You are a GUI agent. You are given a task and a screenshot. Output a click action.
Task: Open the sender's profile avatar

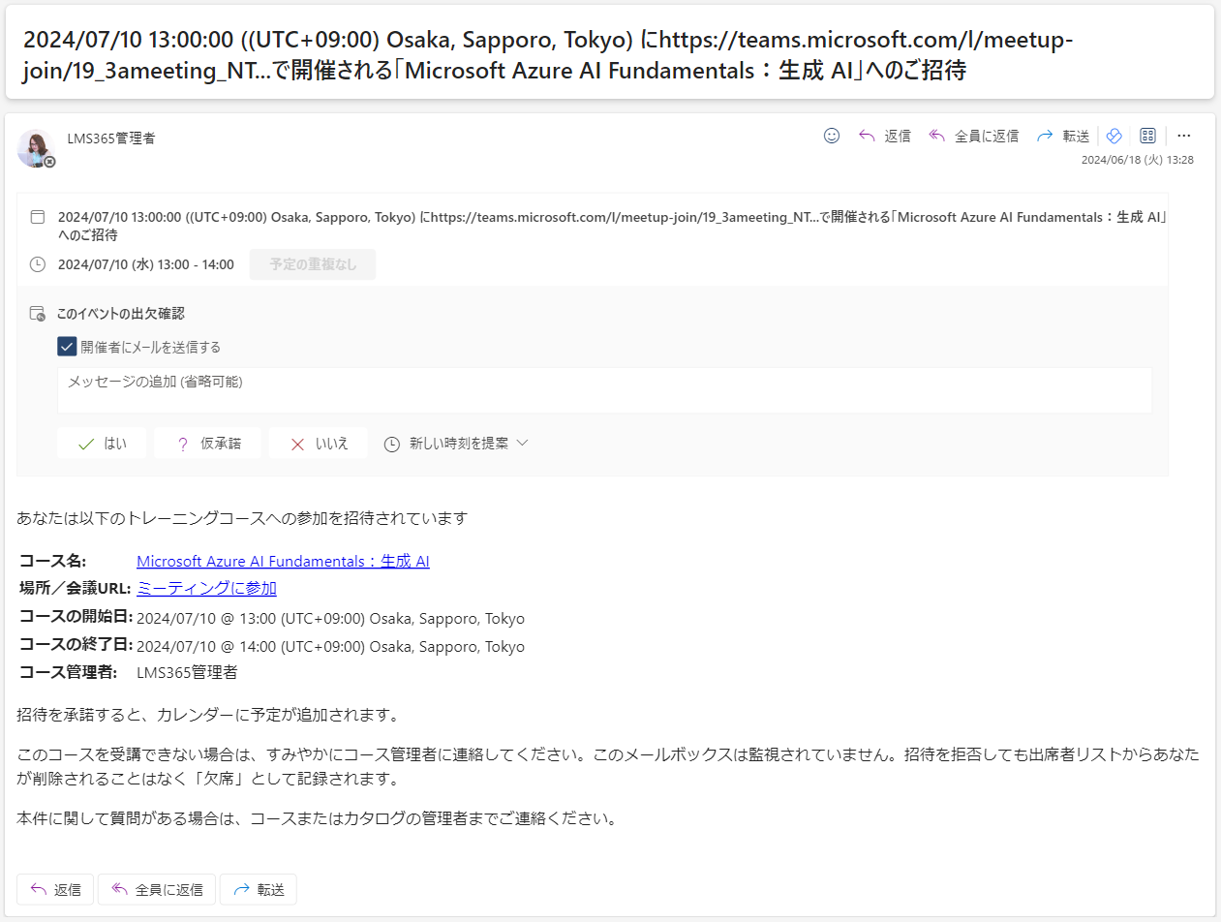(x=36, y=148)
